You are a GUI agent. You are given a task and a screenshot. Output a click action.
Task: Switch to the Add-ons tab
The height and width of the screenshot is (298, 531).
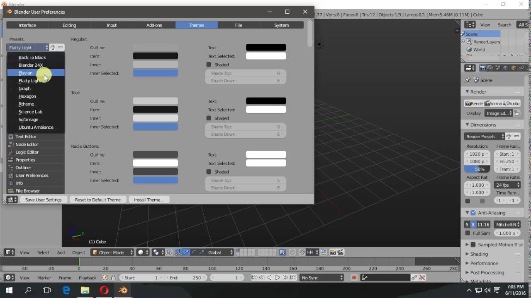(154, 25)
